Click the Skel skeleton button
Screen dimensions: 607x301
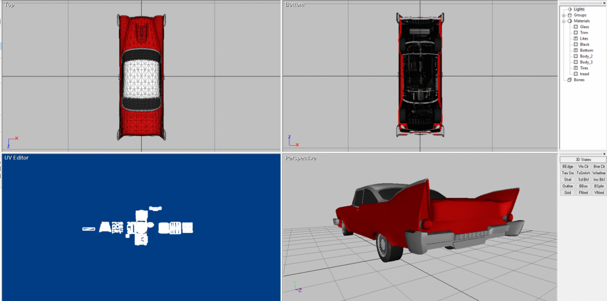(568, 180)
